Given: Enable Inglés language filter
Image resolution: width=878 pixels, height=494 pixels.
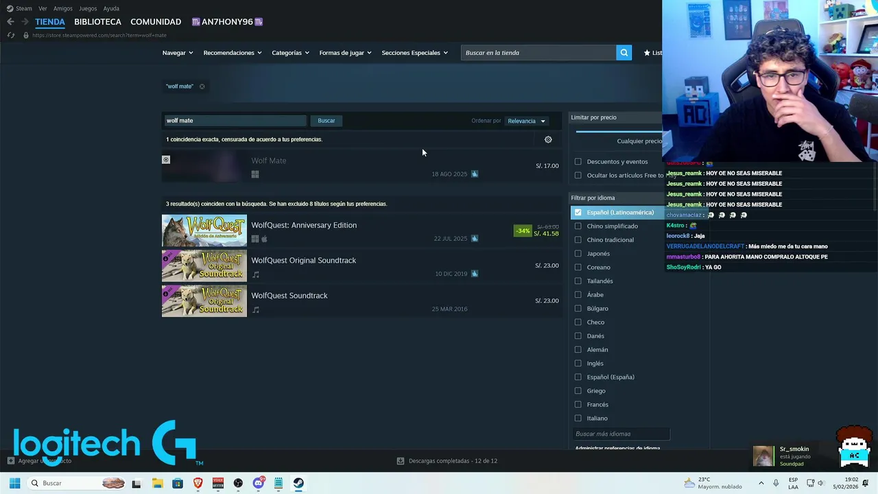Looking at the screenshot, I should (578, 364).
